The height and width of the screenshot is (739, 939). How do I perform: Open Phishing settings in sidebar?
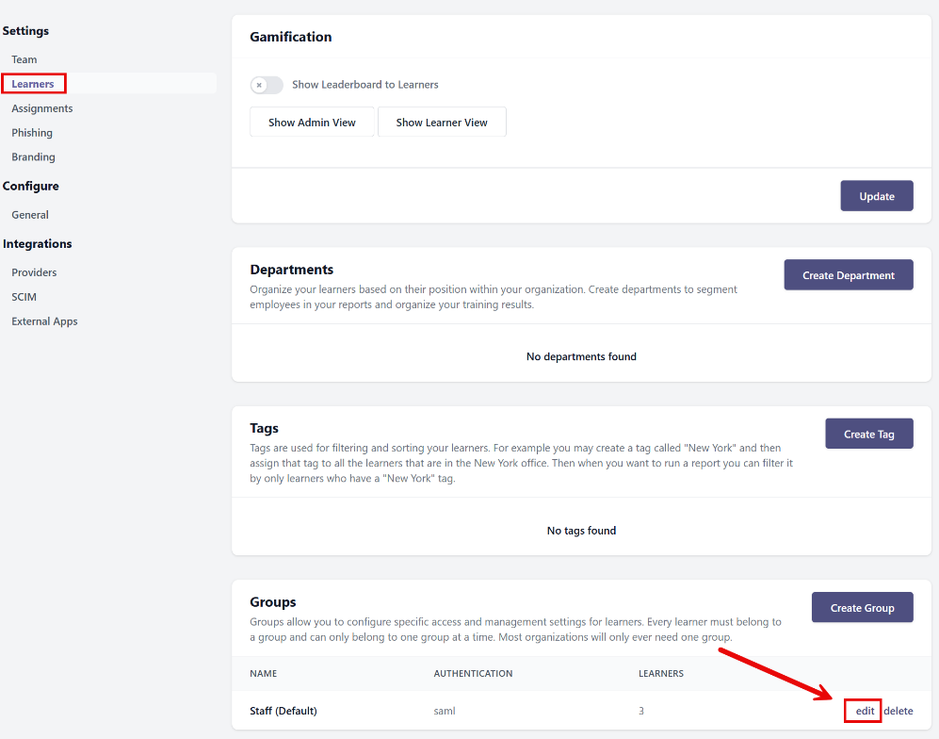point(32,133)
